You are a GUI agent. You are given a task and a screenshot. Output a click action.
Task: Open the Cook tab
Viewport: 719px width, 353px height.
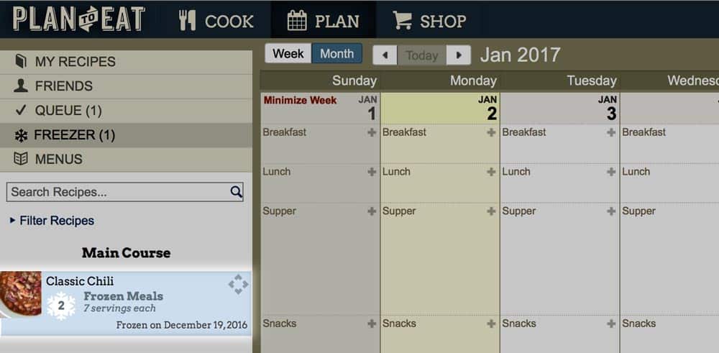pyautogui.click(x=216, y=20)
